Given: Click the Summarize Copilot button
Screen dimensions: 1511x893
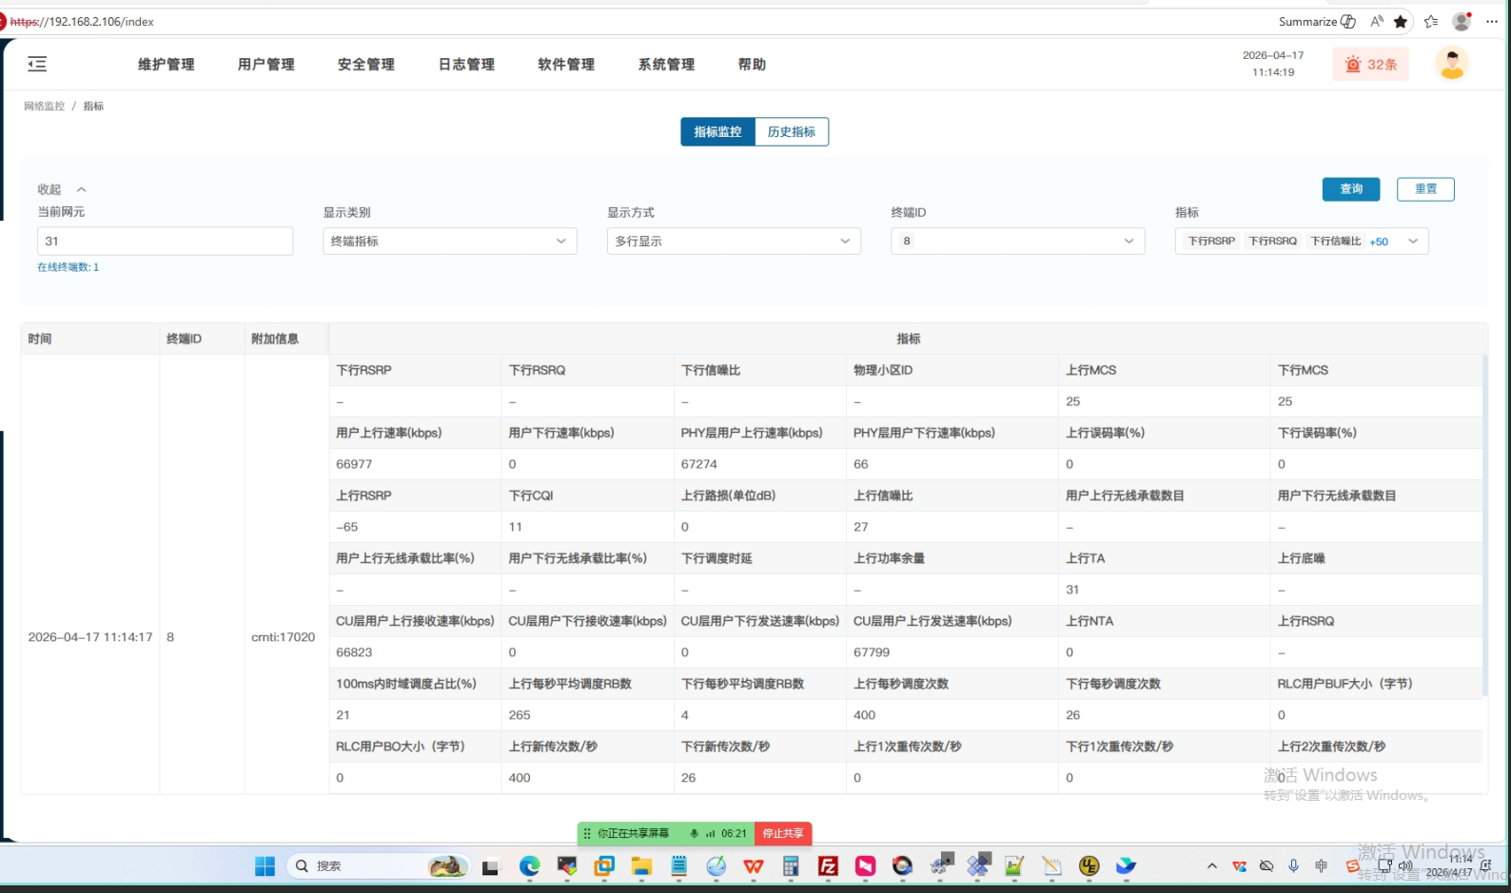Looking at the screenshot, I should [1317, 22].
